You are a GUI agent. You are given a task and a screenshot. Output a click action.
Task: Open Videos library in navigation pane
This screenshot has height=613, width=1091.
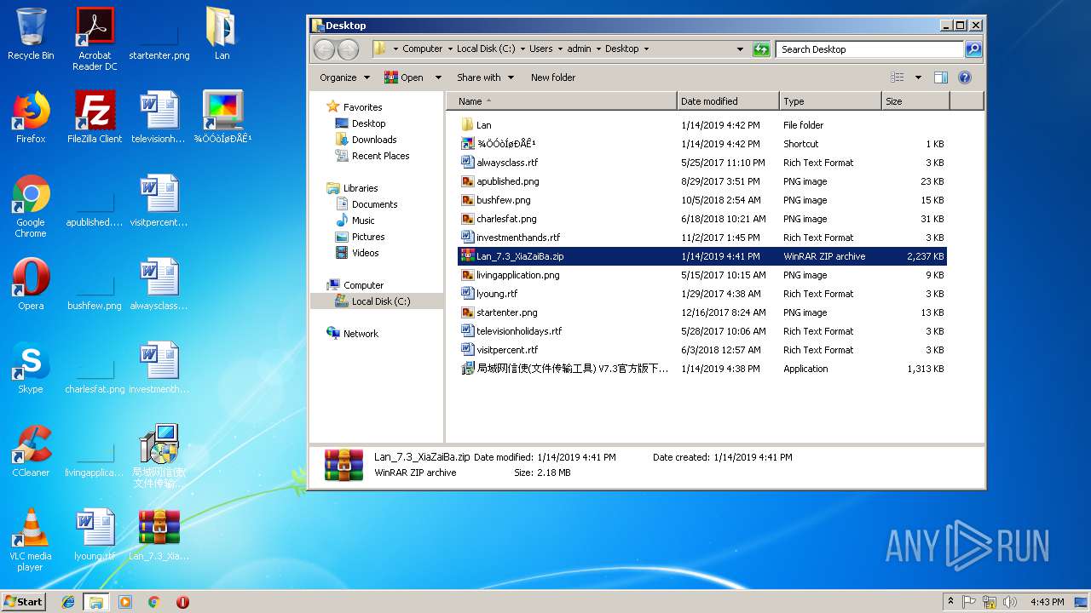[365, 253]
